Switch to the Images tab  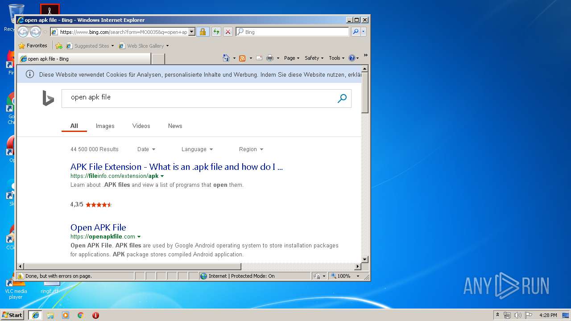(x=105, y=126)
